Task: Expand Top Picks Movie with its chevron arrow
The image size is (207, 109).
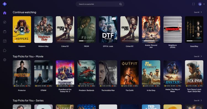Action: tap(201, 56)
